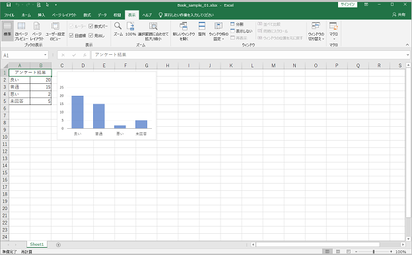Open Macros (マクロ) dropdown
The height and width of the screenshot is (255, 412).
click(333, 31)
